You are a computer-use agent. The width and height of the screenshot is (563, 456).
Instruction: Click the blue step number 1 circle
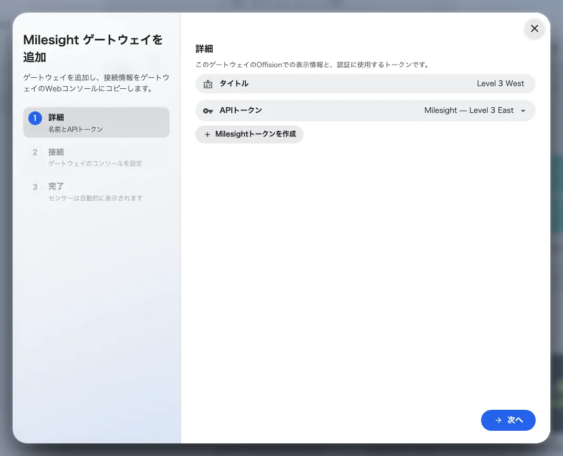pos(35,118)
